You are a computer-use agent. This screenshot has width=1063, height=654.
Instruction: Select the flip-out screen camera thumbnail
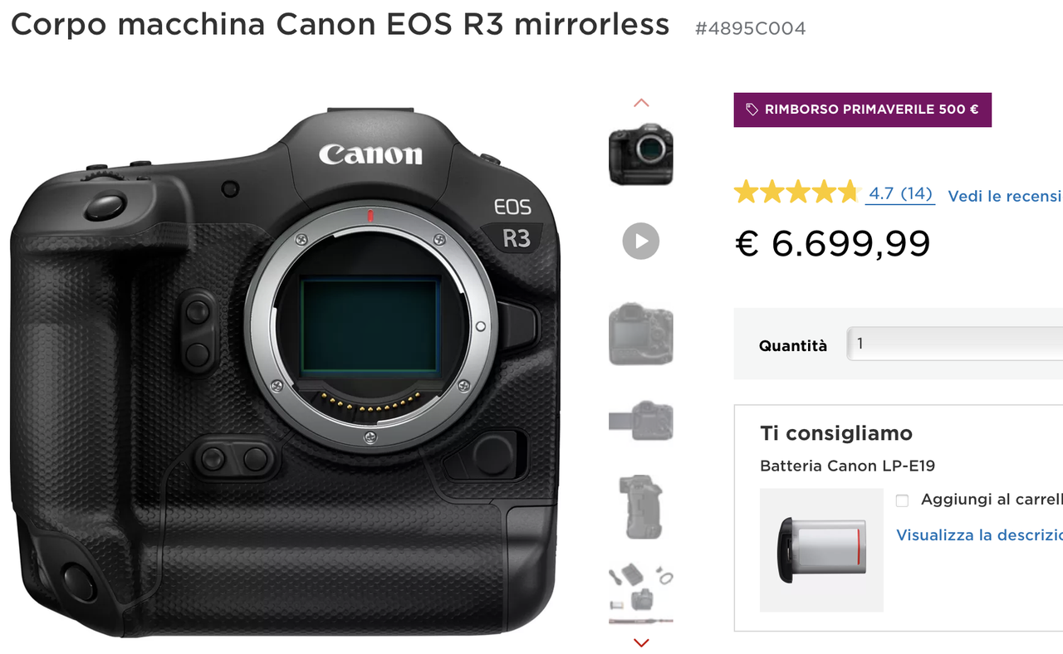click(x=640, y=421)
